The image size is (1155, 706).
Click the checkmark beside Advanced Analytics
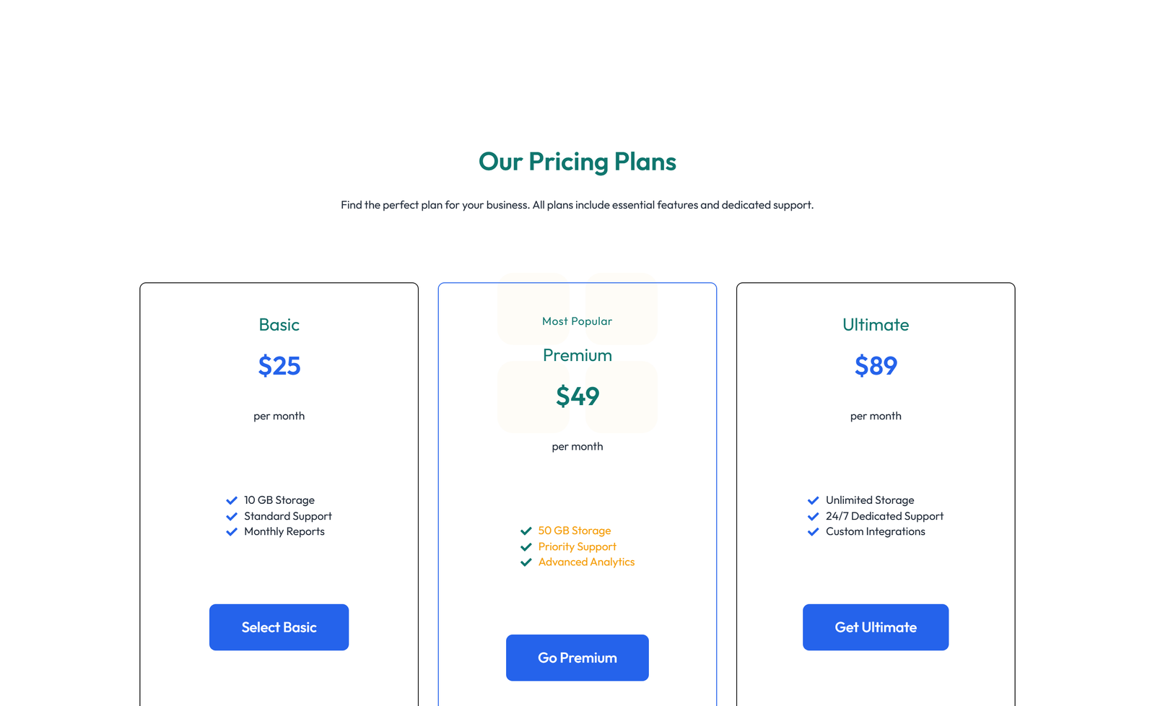[526, 562]
